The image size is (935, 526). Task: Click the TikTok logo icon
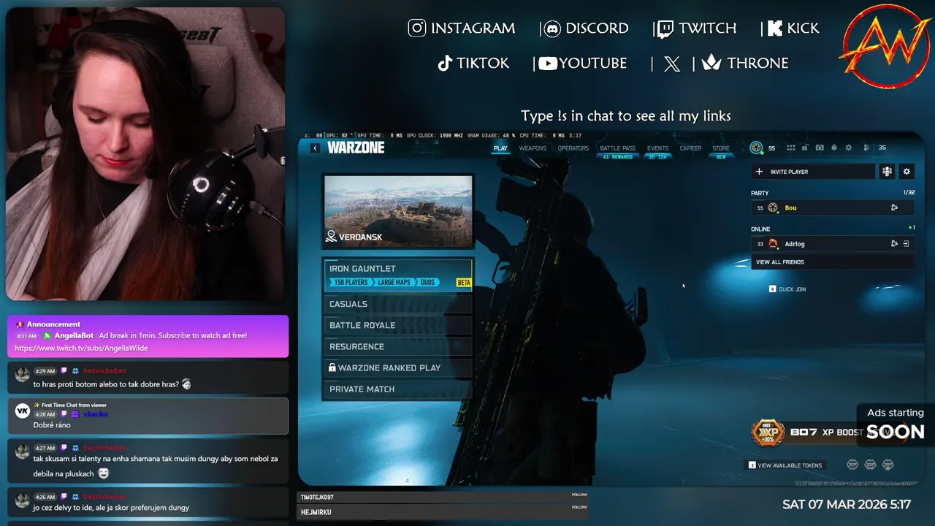pyautogui.click(x=445, y=64)
